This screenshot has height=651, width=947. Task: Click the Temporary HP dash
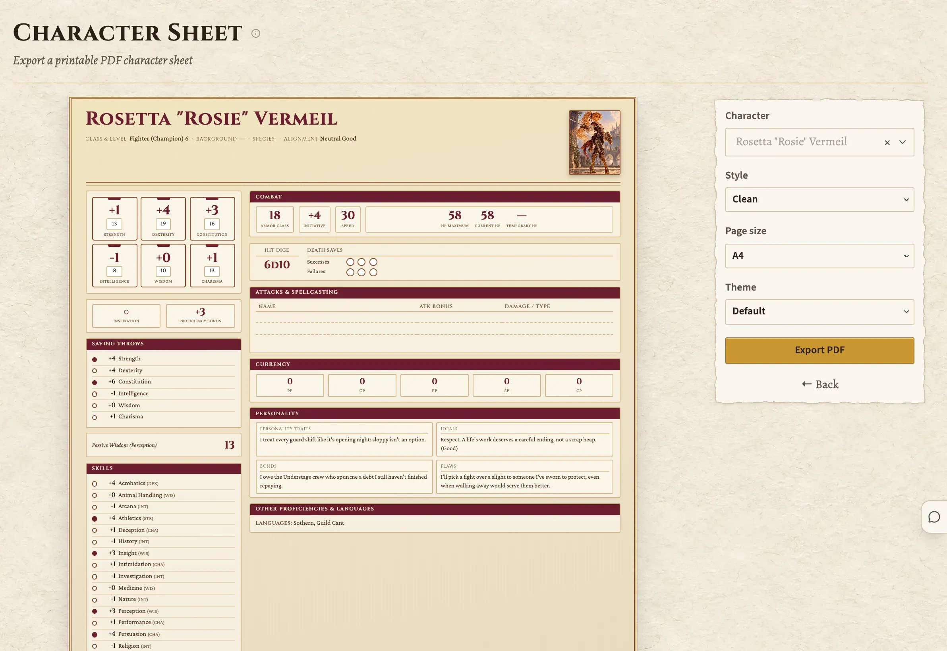pyautogui.click(x=522, y=216)
